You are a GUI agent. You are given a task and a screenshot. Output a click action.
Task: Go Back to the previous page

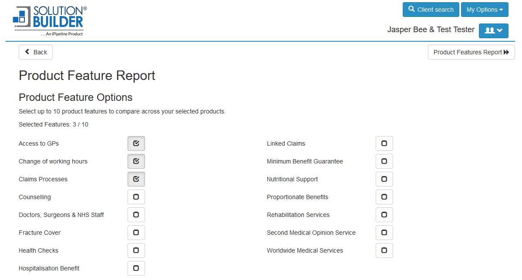[36, 52]
